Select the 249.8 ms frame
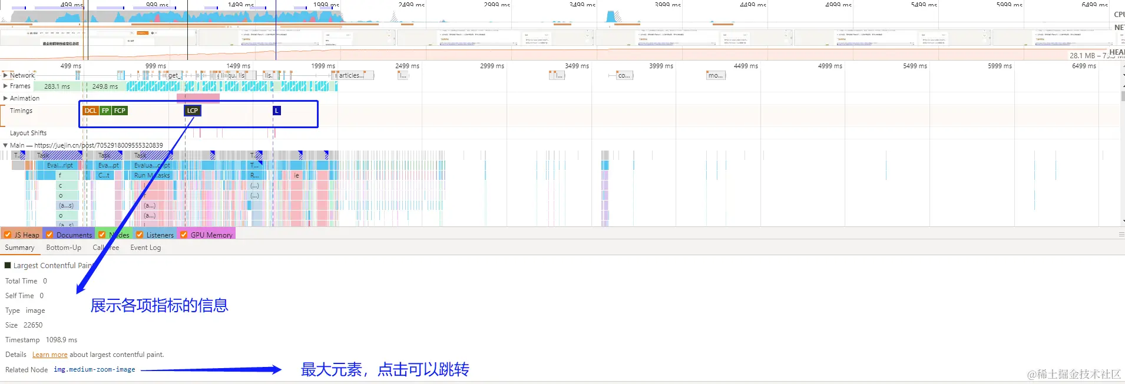1125x384 pixels. pos(105,86)
